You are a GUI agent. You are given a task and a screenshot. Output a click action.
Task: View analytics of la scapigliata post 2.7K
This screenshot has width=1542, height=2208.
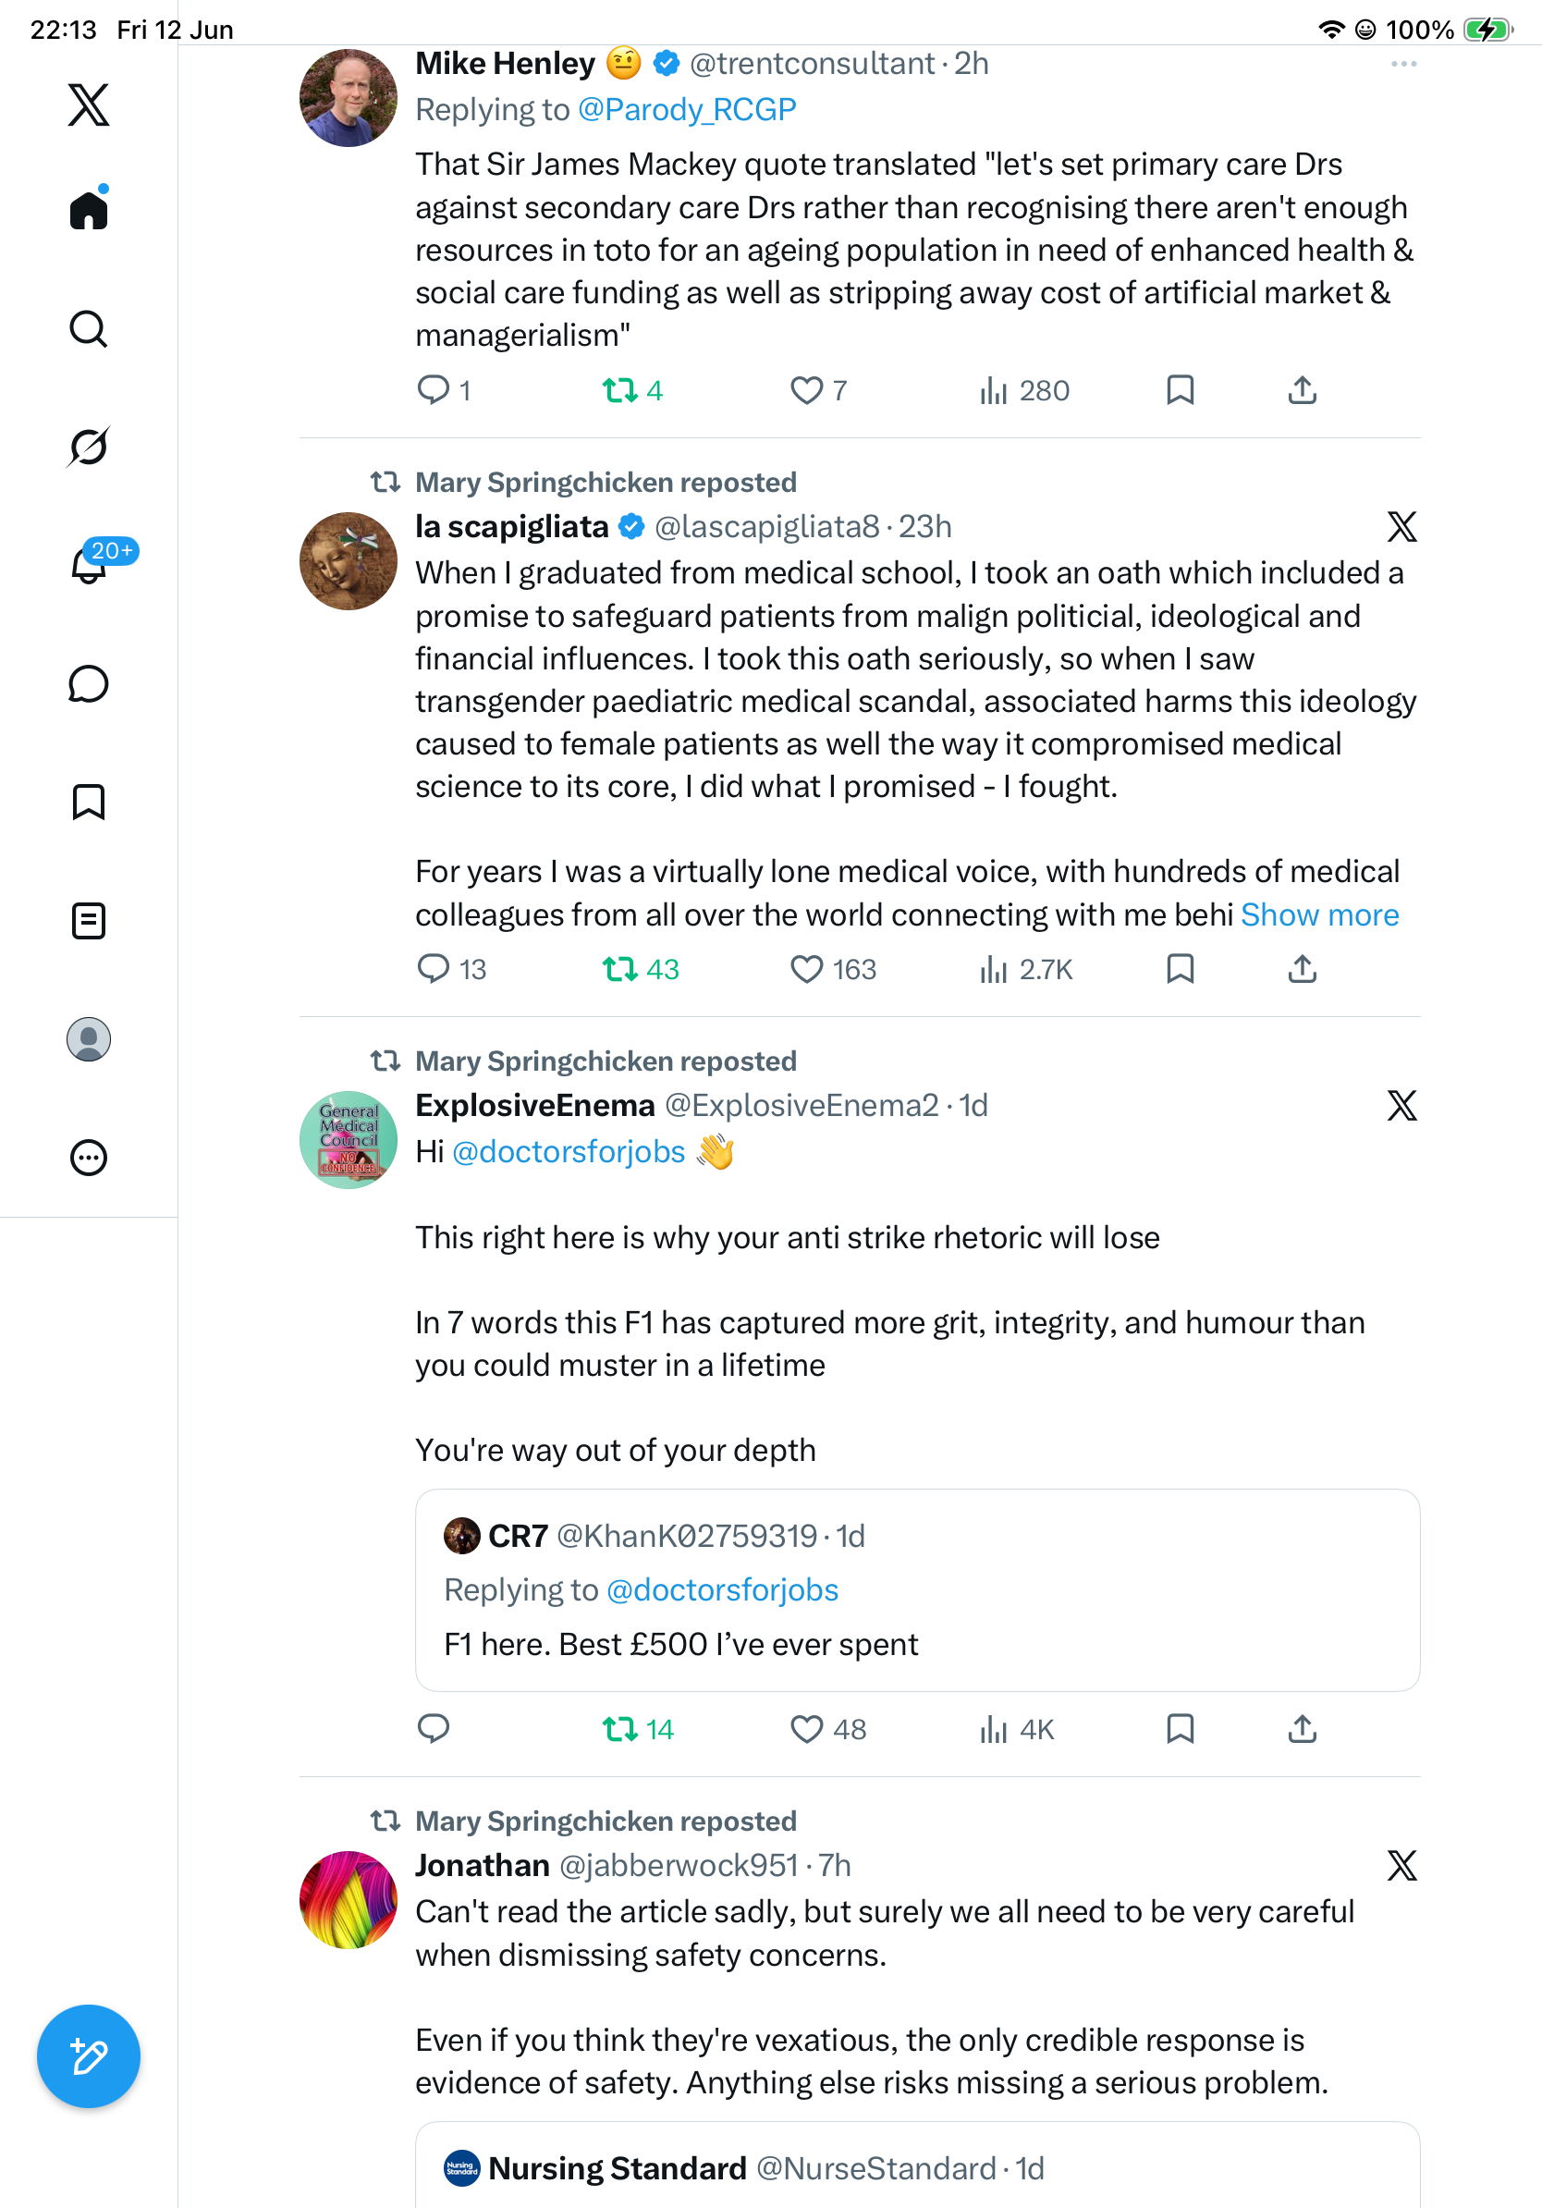pos(1025,969)
